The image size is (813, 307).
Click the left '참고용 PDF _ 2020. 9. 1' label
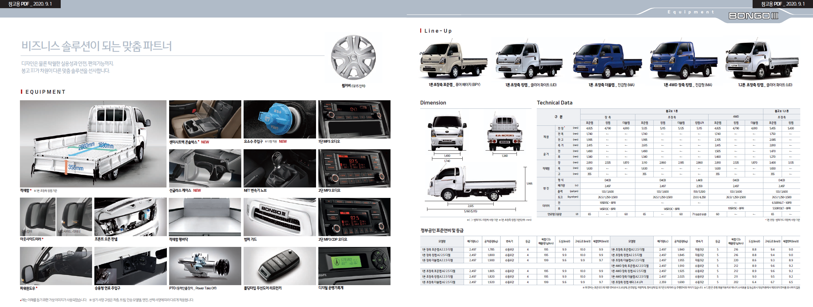30,4
